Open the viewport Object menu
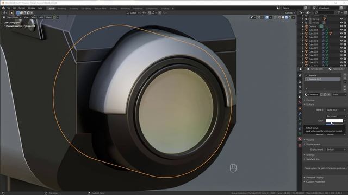This screenshot has width=348, height=195. [48, 17]
